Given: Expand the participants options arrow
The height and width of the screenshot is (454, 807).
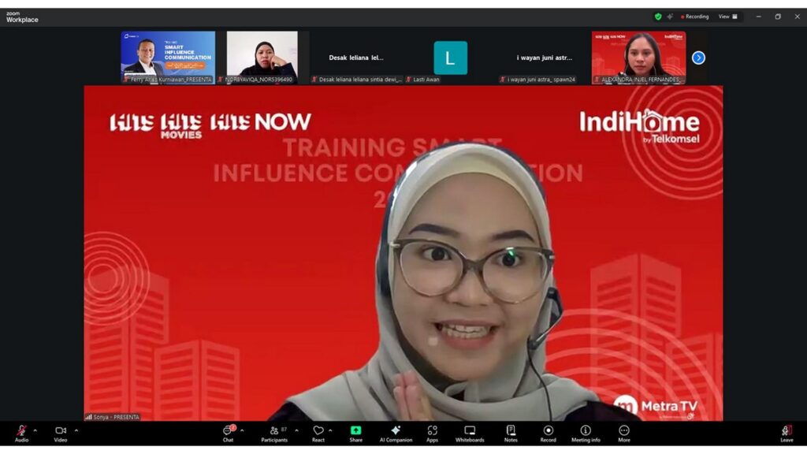Looking at the screenshot, I should click(x=296, y=430).
